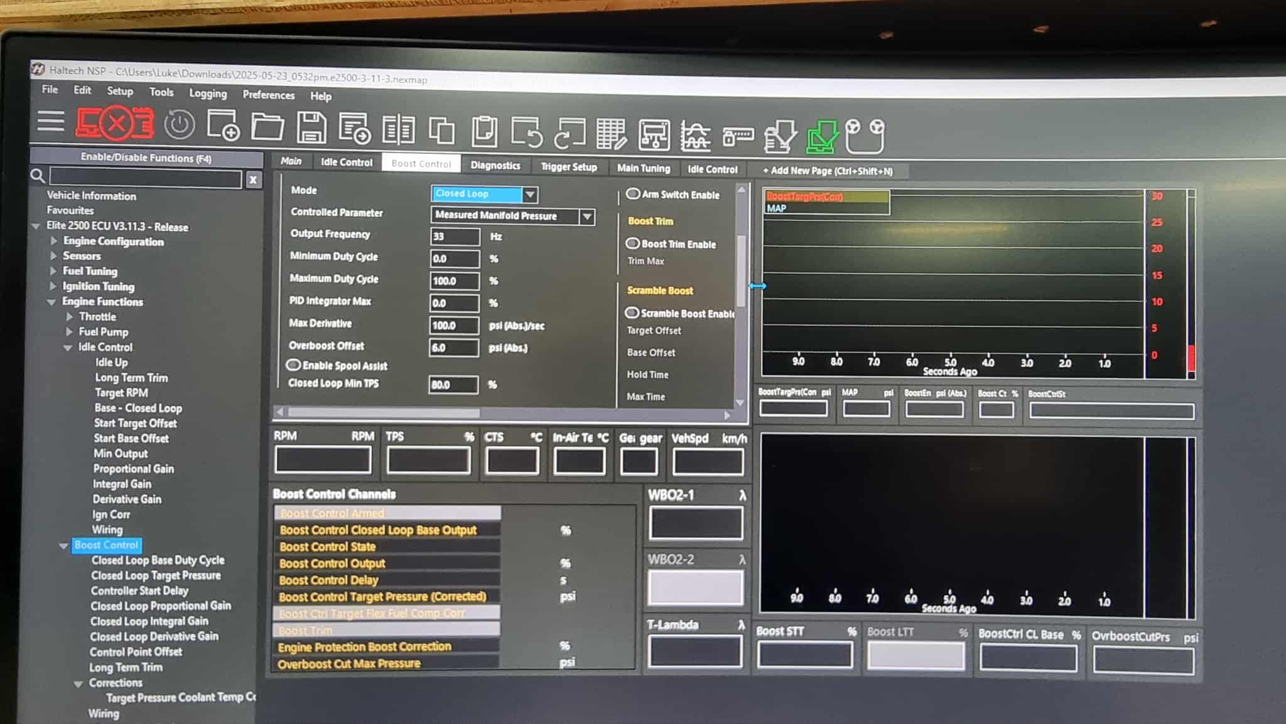This screenshot has height=724, width=1286.
Task: Select Boost Control State channel row
Action: [387, 547]
